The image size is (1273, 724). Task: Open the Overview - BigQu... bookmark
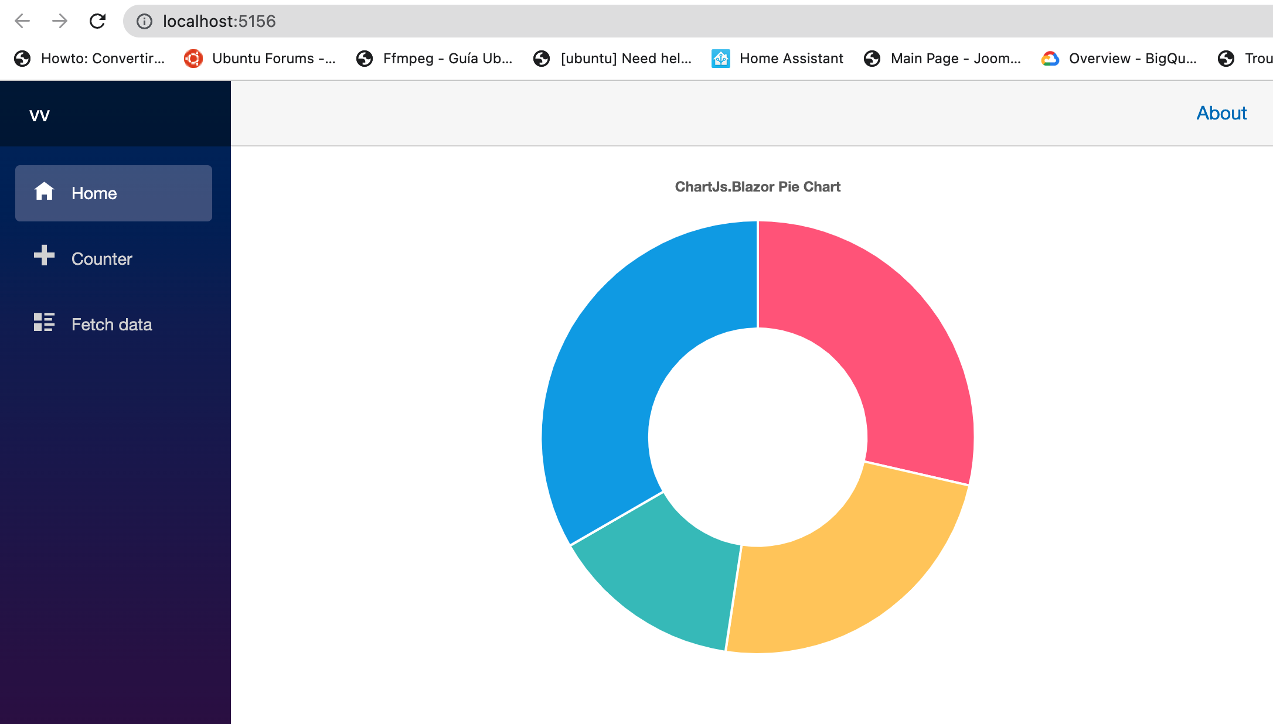tap(1119, 59)
